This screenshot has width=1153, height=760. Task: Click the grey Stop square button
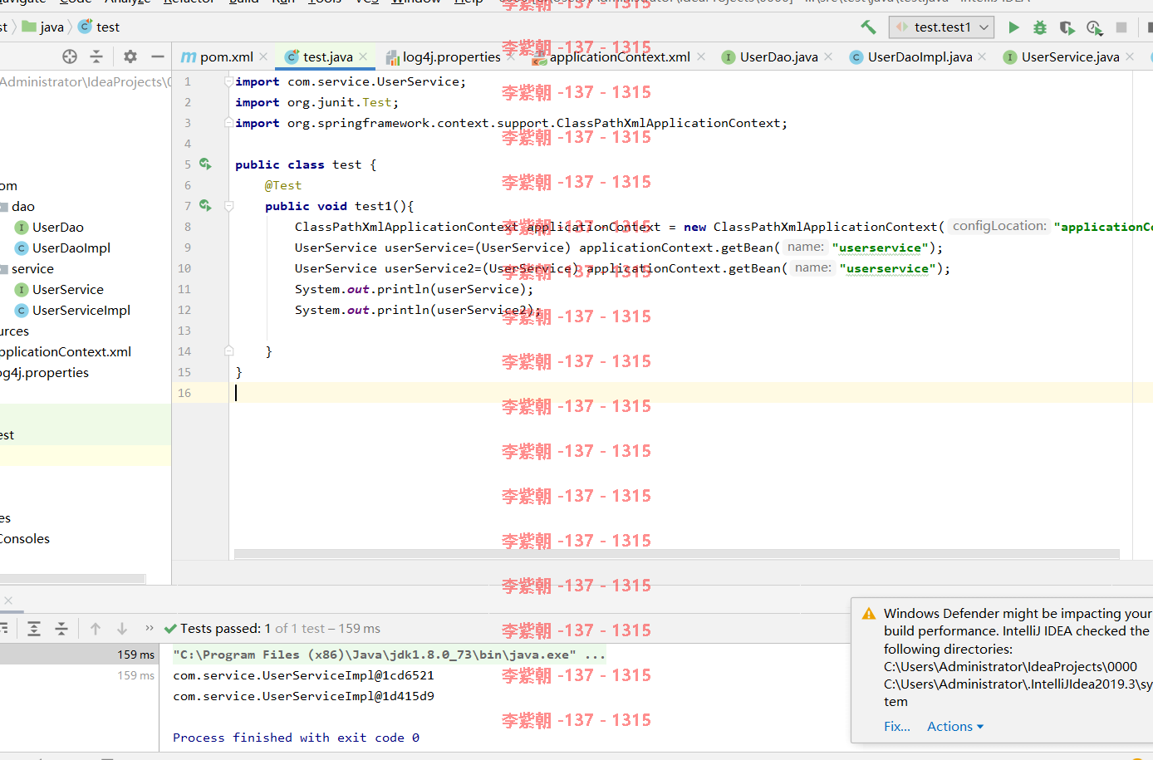[1121, 27]
